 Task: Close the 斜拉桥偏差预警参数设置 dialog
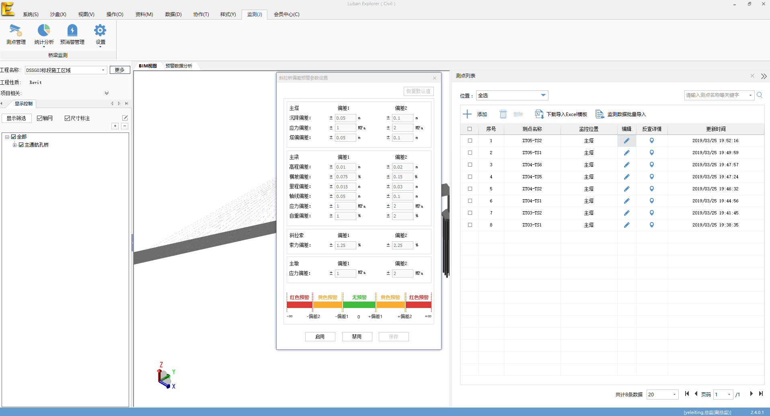pos(435,78)
